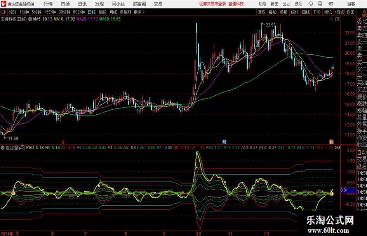The height and width of the screenshot is (236, 367).
Task: Open the mail envelope icon
Action: (x=331, y=4)
